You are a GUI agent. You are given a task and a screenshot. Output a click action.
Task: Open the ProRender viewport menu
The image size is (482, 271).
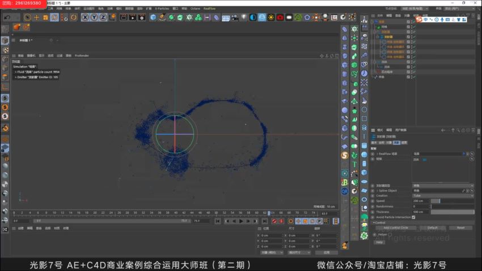point(82,56)
